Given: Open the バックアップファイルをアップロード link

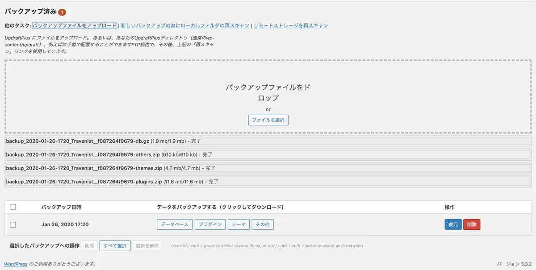Looking at the screenshot, I should 75,25.
